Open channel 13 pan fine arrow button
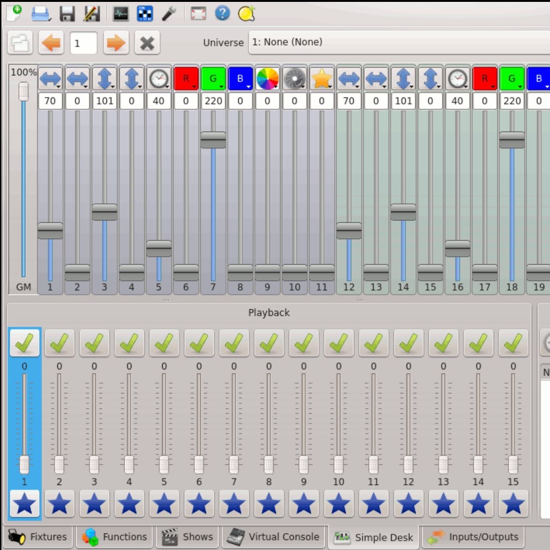The height and width of the screenshot is (550, 550). (376, 78)
